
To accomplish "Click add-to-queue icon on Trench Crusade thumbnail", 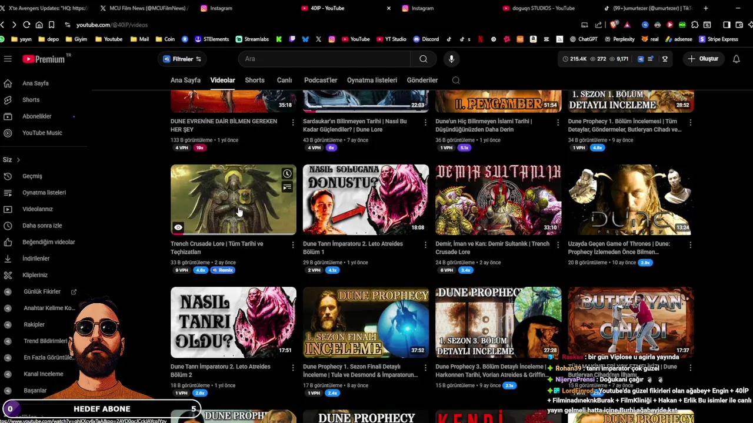I will click(287, 187).
